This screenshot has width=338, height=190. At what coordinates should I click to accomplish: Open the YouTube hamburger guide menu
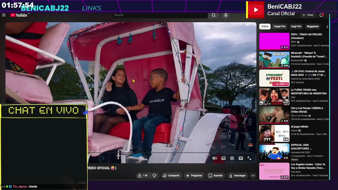coord(4,15)
